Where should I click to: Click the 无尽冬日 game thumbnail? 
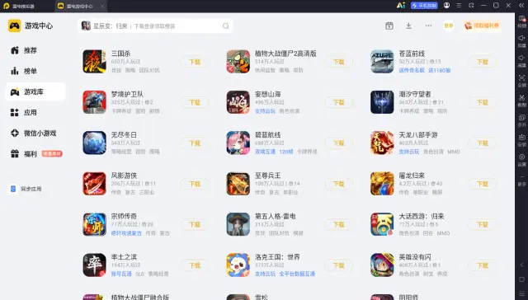[95, 143]
